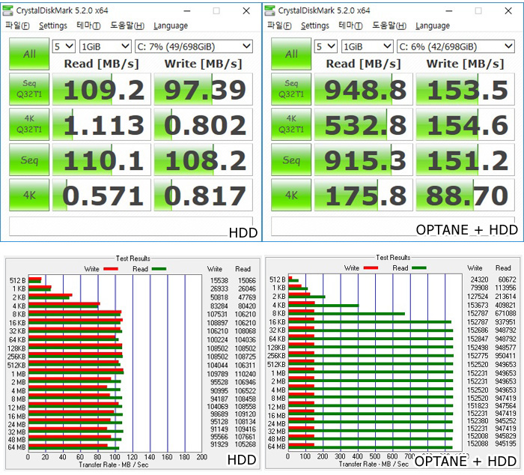Click the 153.5 Seq Q32T1 write result
This screenshot has width=524, height=475.
pos(465,90)
